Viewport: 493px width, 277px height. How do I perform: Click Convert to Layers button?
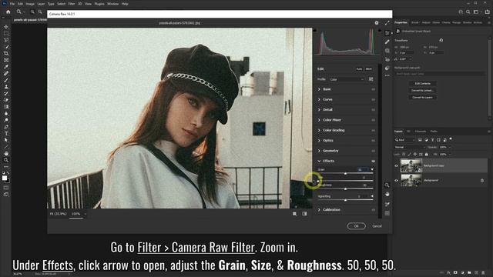[x=423, y=98]
